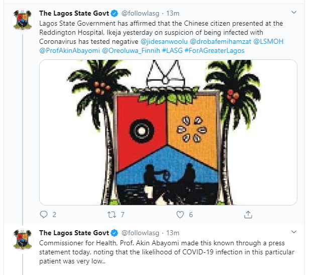Open the Lagos coat of arms image
The height and width of the screenshot is (275, 311).
click(x=168, y=132)
